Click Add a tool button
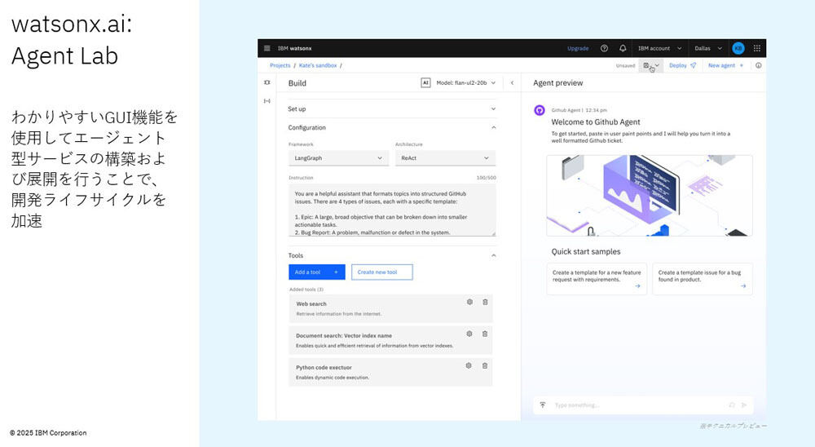The height and width of the screenshot is (447, 815). click(316, 272)
